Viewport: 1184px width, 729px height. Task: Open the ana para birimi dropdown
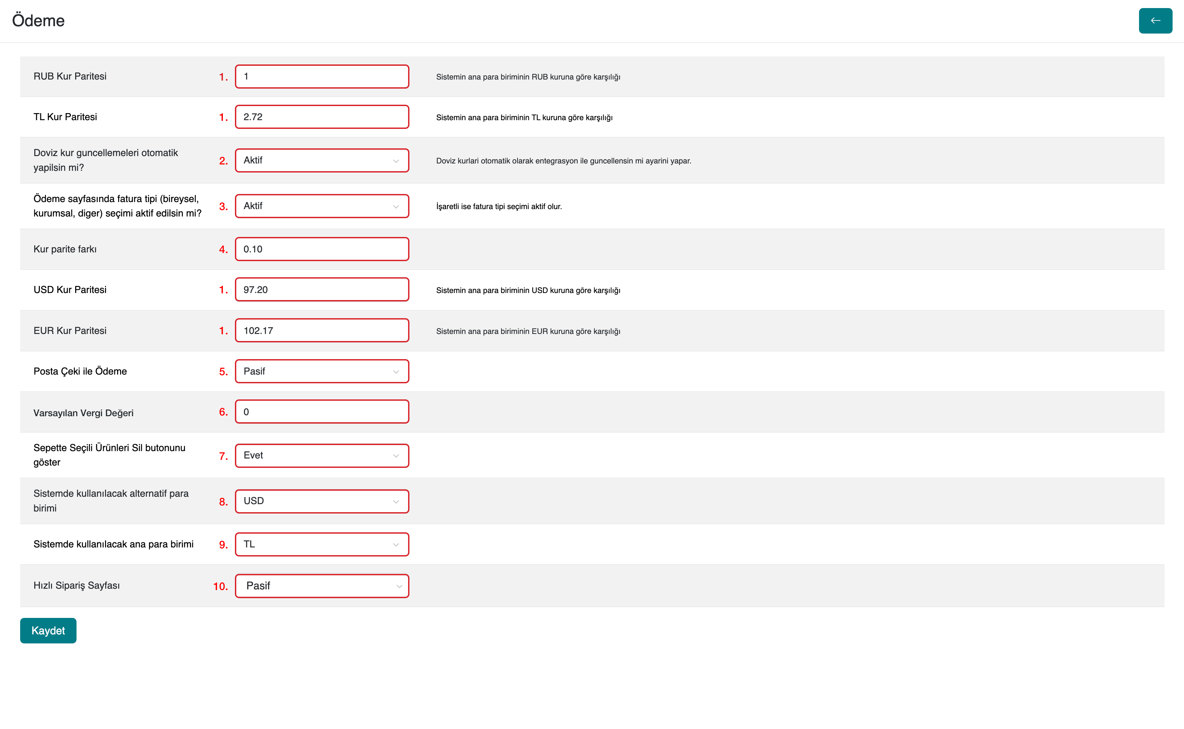[322, 544]
